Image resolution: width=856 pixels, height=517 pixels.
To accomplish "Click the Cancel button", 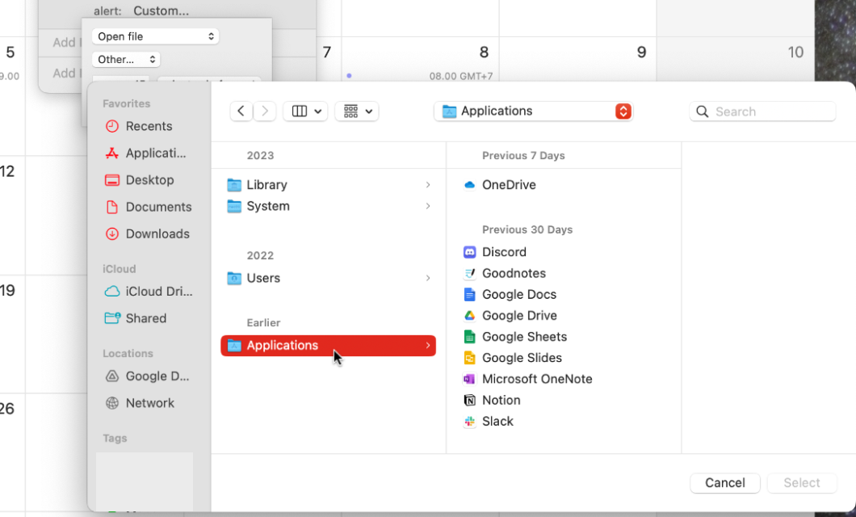I will 724,482.
